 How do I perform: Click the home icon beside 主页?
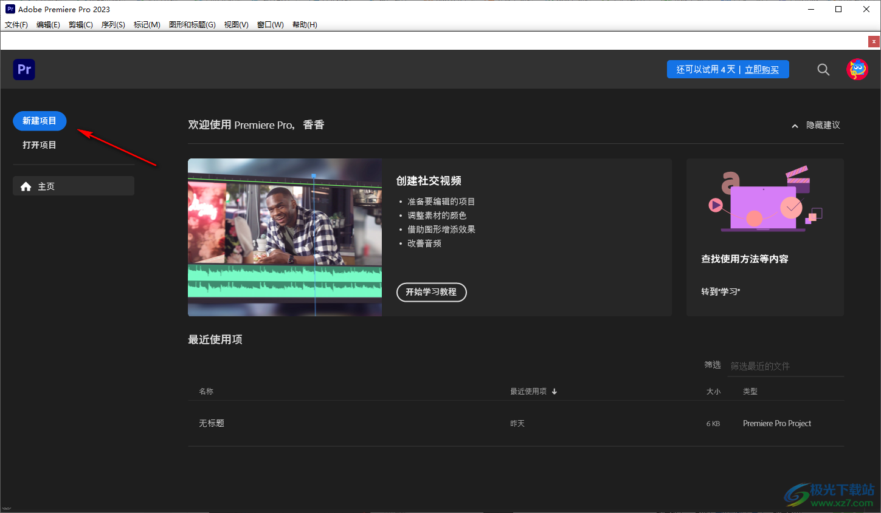[x=26, y=186]
